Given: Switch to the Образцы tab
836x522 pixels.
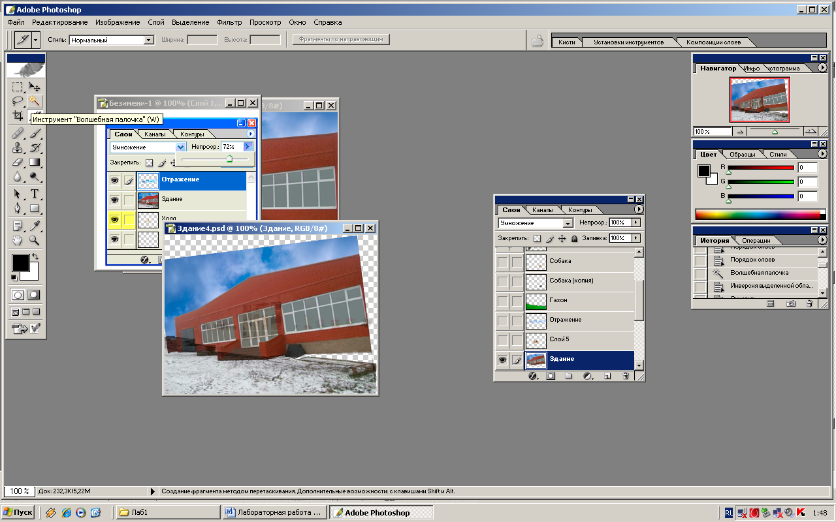Looking at the screenshot, I should coord(743,155).
